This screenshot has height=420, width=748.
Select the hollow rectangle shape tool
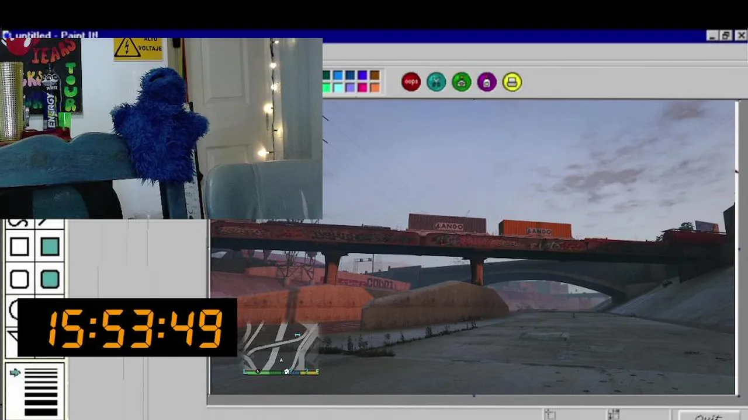coord(19,247)
